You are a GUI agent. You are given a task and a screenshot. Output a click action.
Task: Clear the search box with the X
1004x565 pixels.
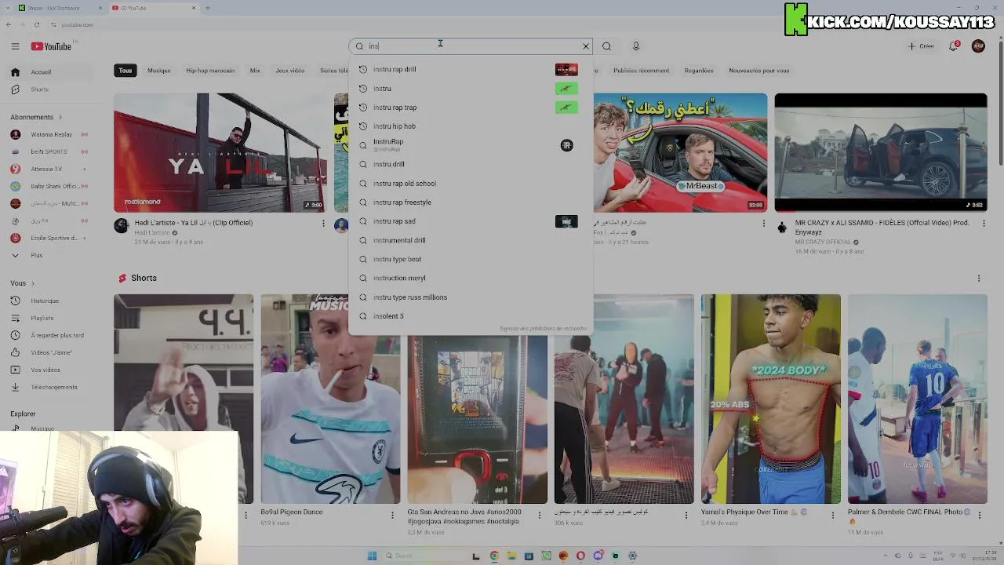coord(585,46)
